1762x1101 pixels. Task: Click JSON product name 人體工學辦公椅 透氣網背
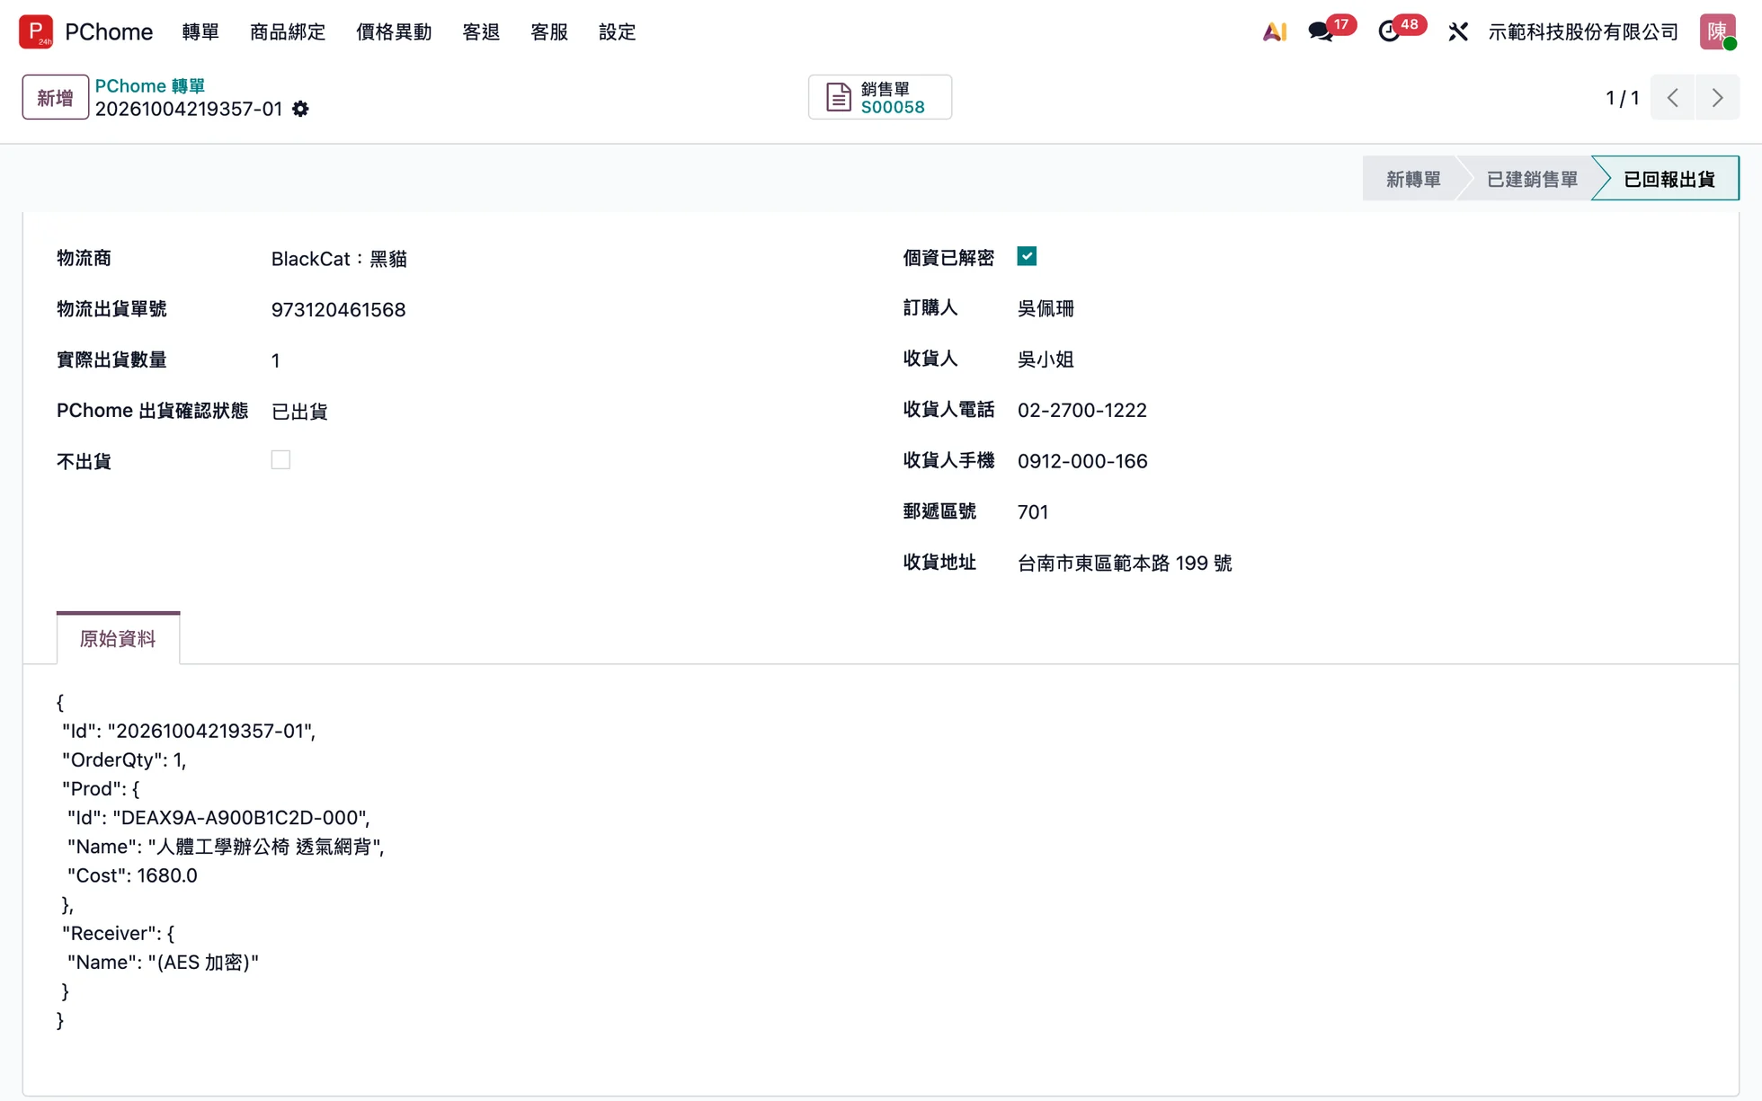click(265, 846)
